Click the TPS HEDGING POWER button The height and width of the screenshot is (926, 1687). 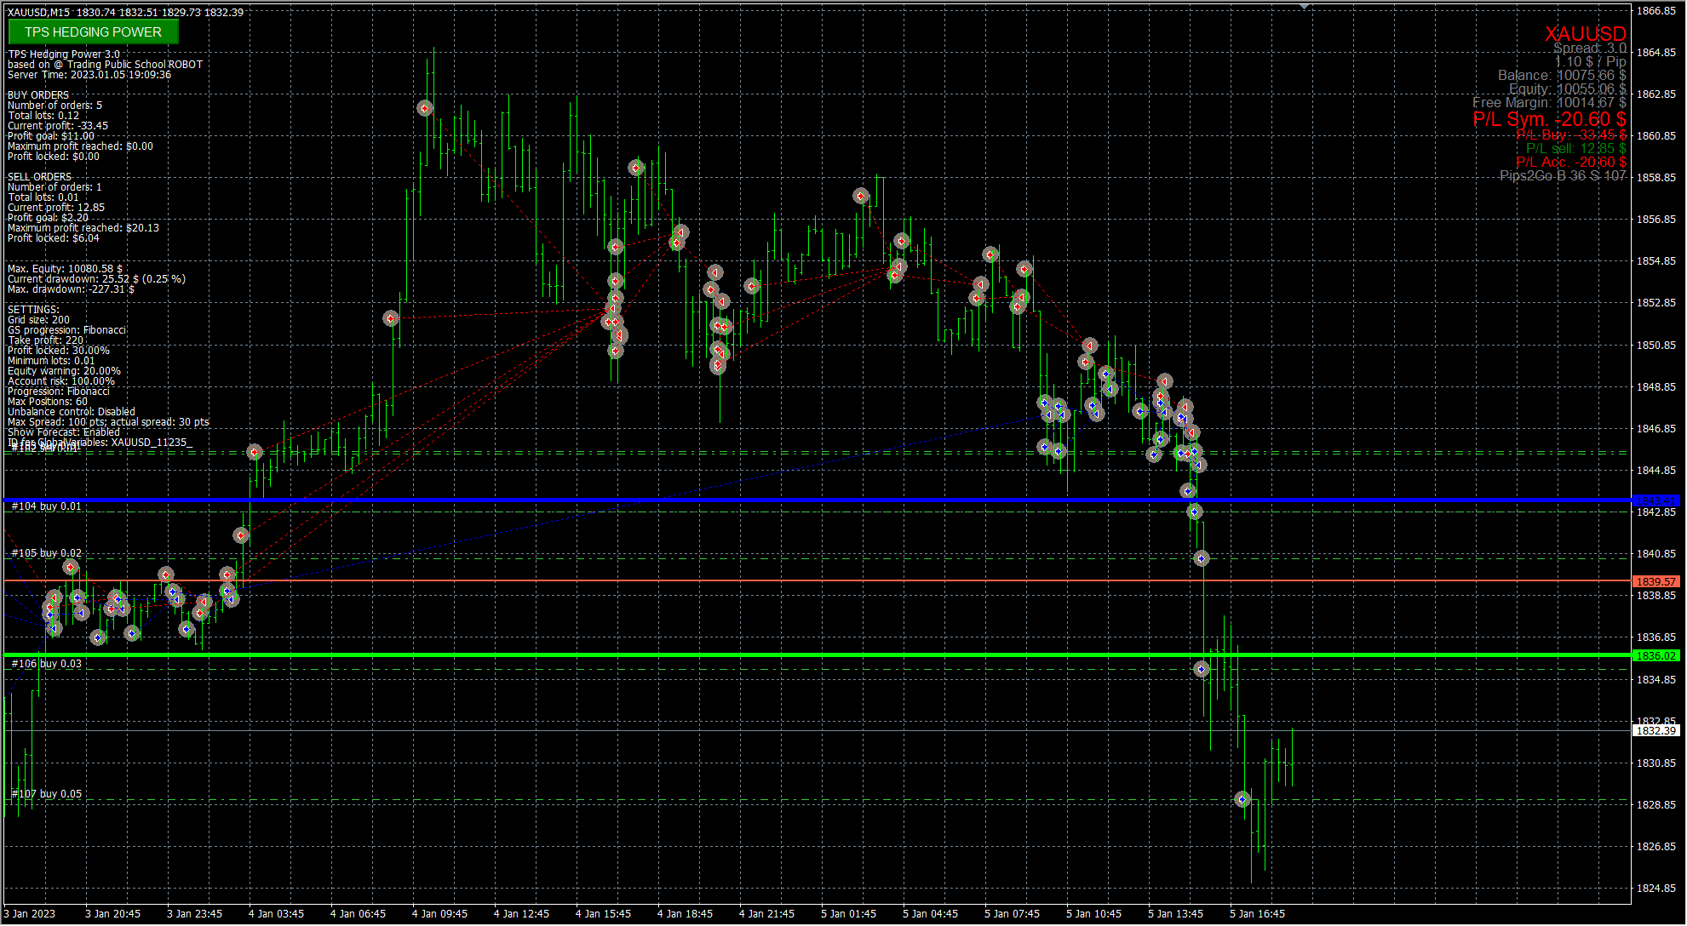[x=93, y=32]
